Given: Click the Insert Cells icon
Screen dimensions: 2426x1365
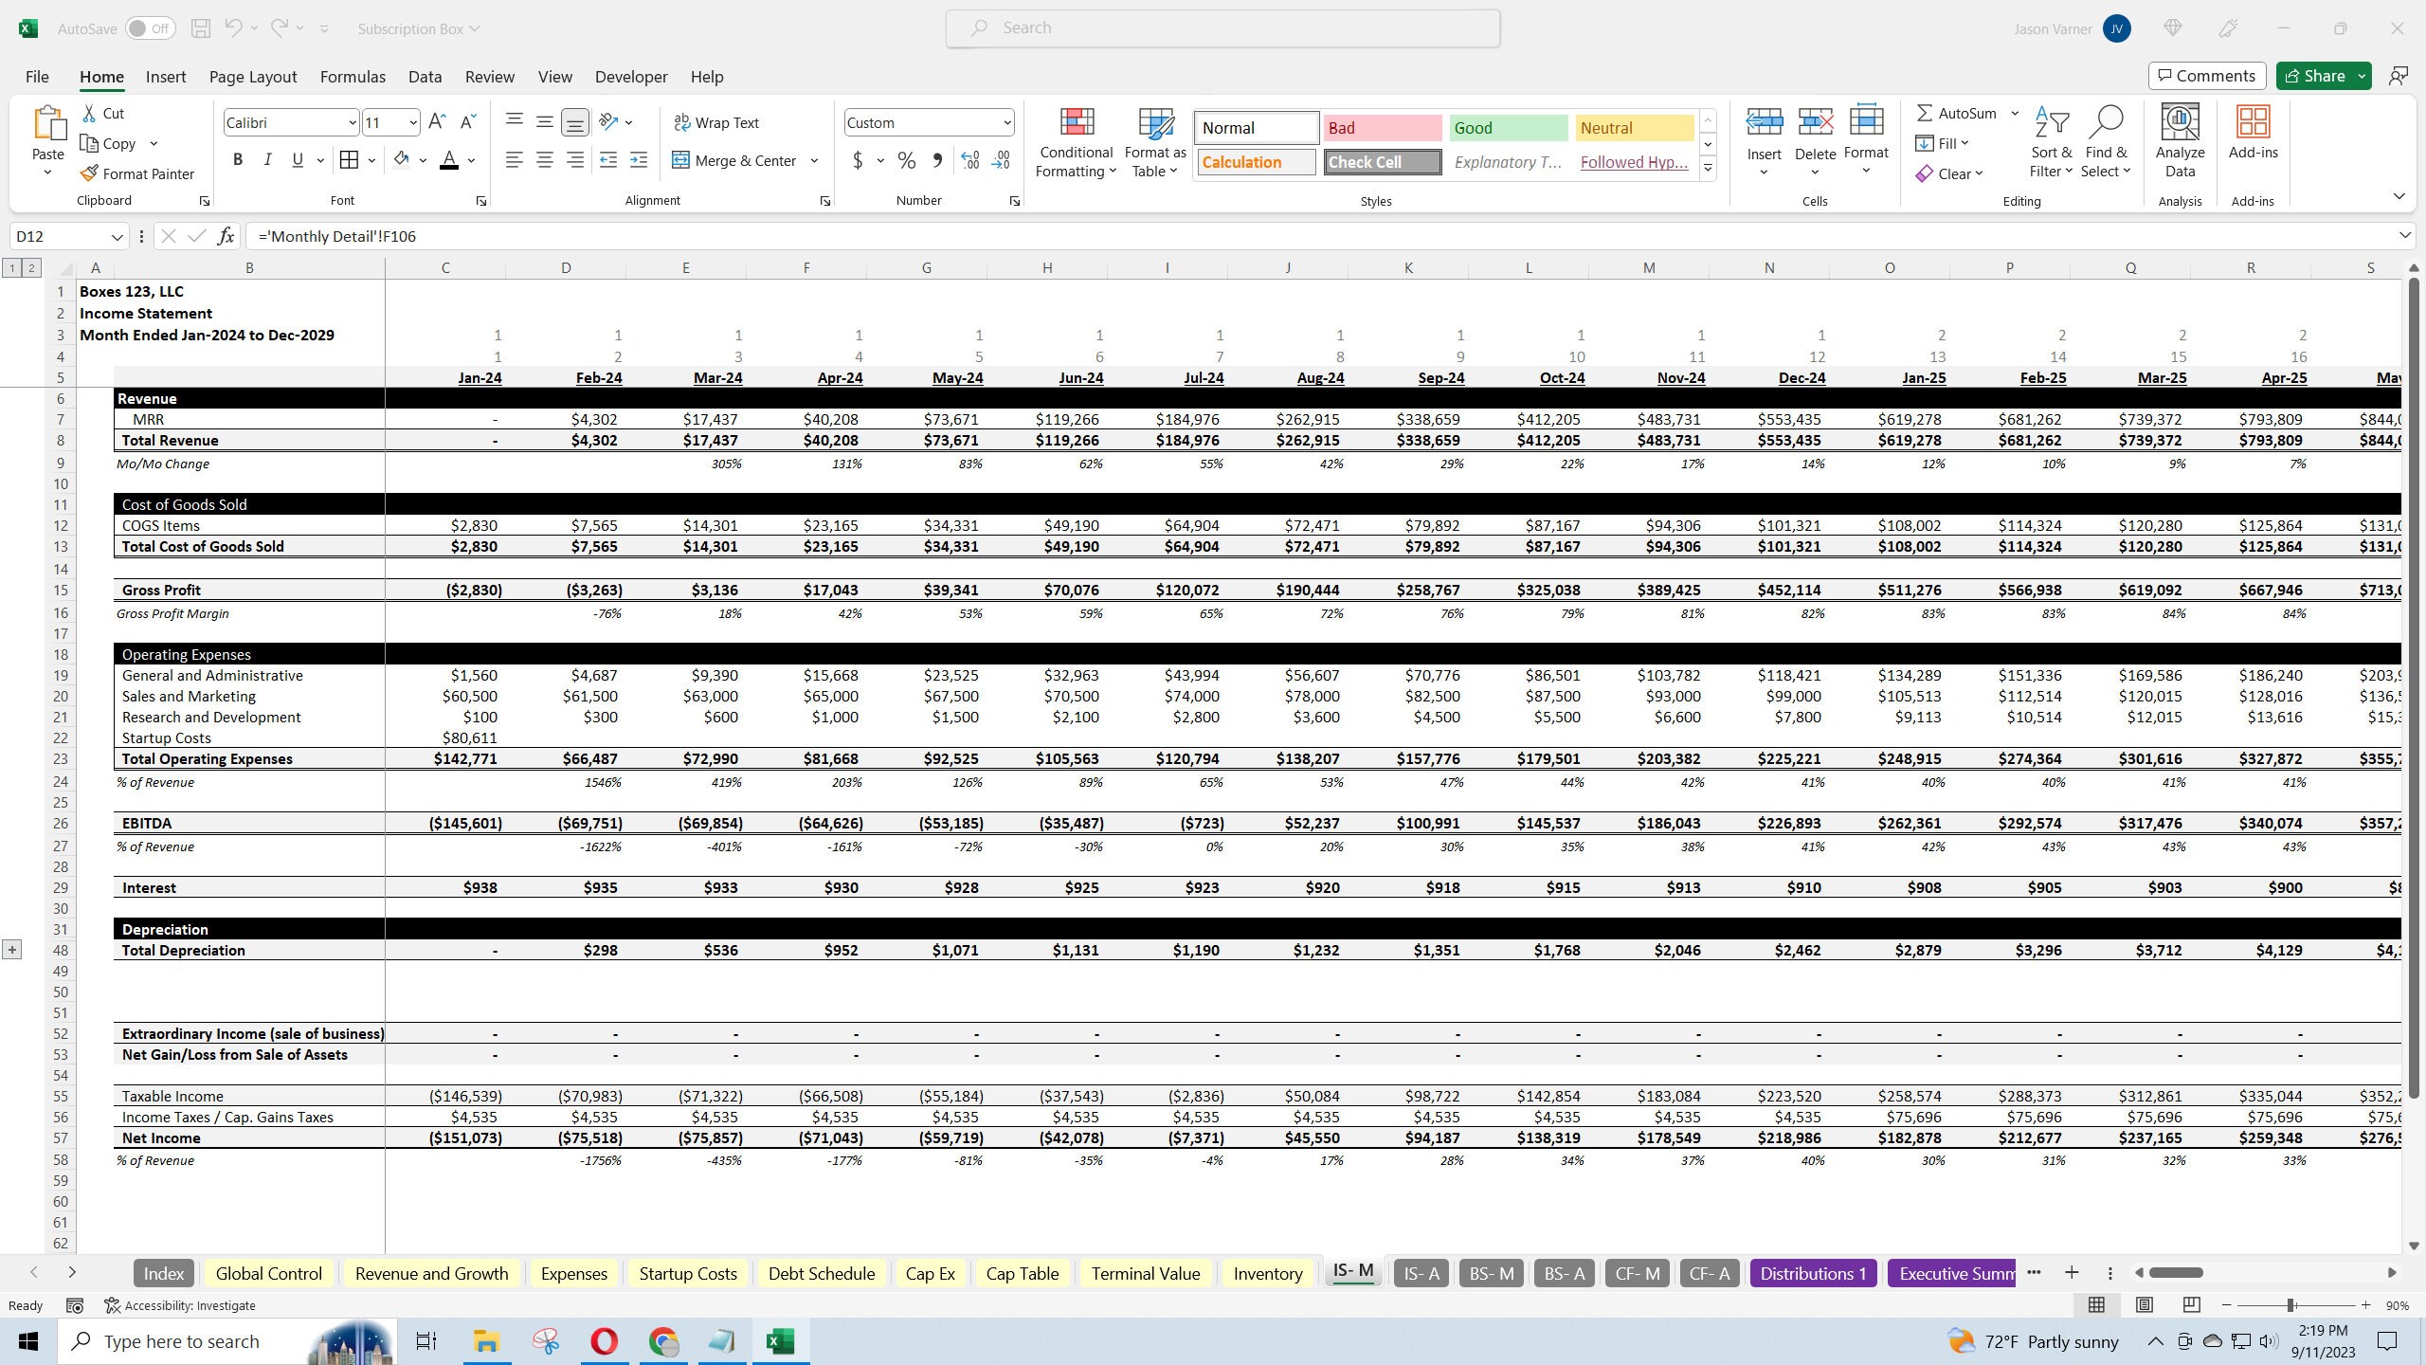Looking at the screenshot, I should (x=1763, y=123).
